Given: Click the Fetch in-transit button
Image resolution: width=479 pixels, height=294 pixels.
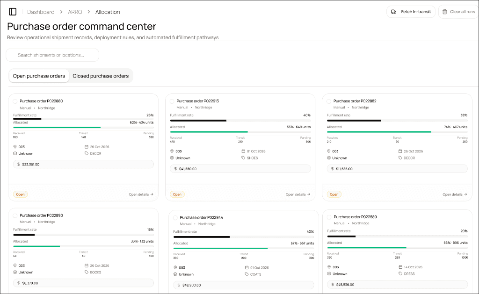Looking at the screenshot, I should [x=411, y=12].
